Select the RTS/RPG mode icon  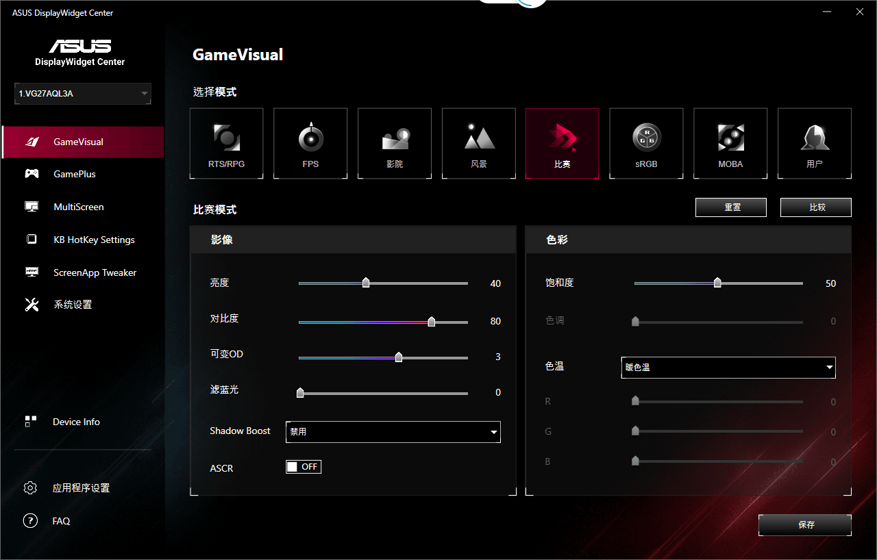pyautogui.click(x=227, y=143)
